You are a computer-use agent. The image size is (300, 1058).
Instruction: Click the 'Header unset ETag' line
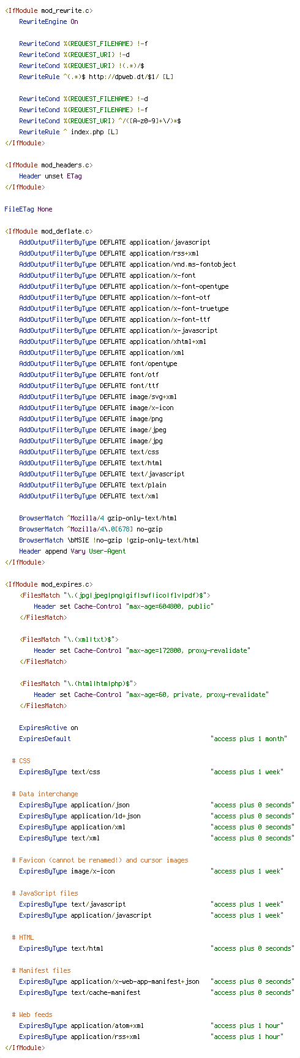(50, 176)
